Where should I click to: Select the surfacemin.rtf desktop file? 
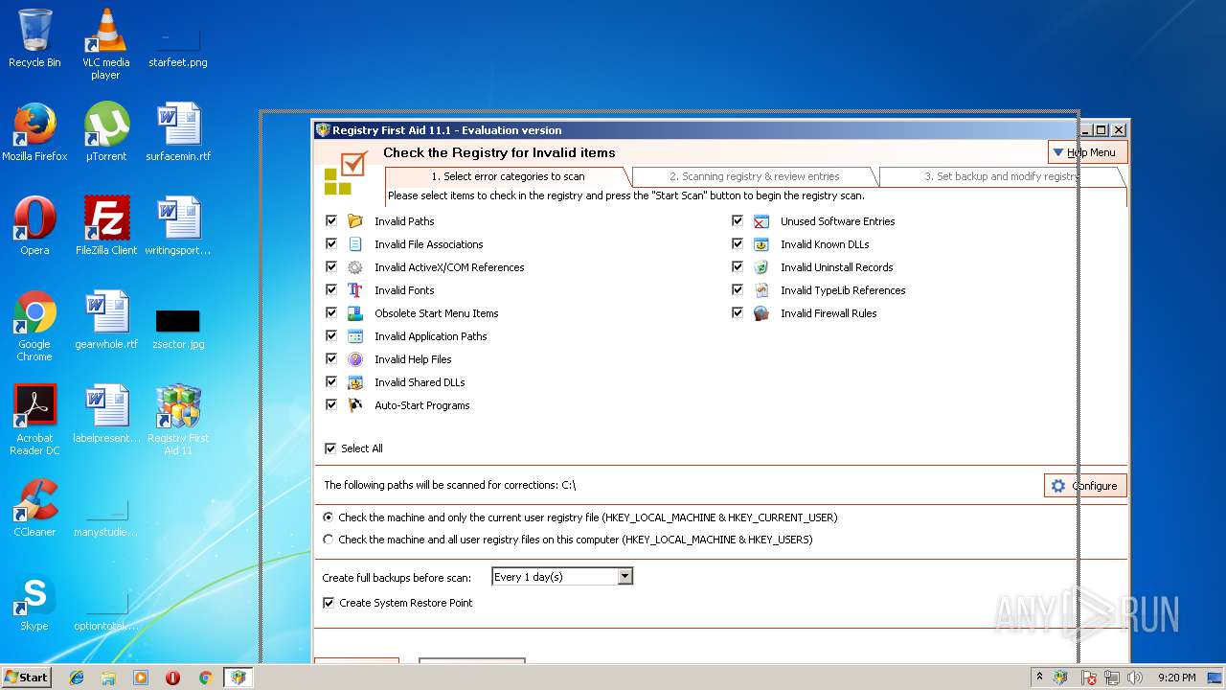coord(178,132)
